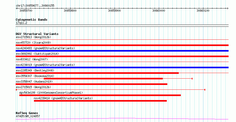Viewport: 236px width, 122px height.
Task: Select the red bar under esv3892992
Action: click(122, 56)
